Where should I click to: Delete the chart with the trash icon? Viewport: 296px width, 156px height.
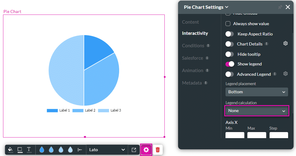pyautogui.click(x=158, y=150)
